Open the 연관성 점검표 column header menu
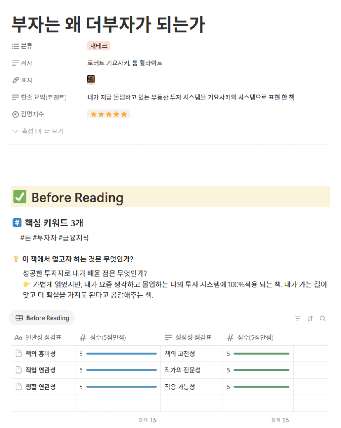This screenshot has height=428, width=341. pyautogui.click(x=38, y=337)
